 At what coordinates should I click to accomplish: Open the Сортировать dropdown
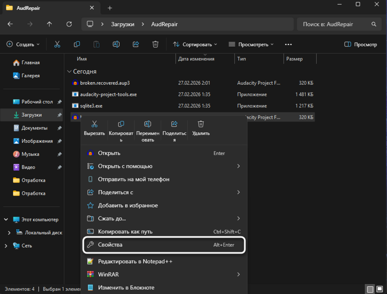point(195,44)
